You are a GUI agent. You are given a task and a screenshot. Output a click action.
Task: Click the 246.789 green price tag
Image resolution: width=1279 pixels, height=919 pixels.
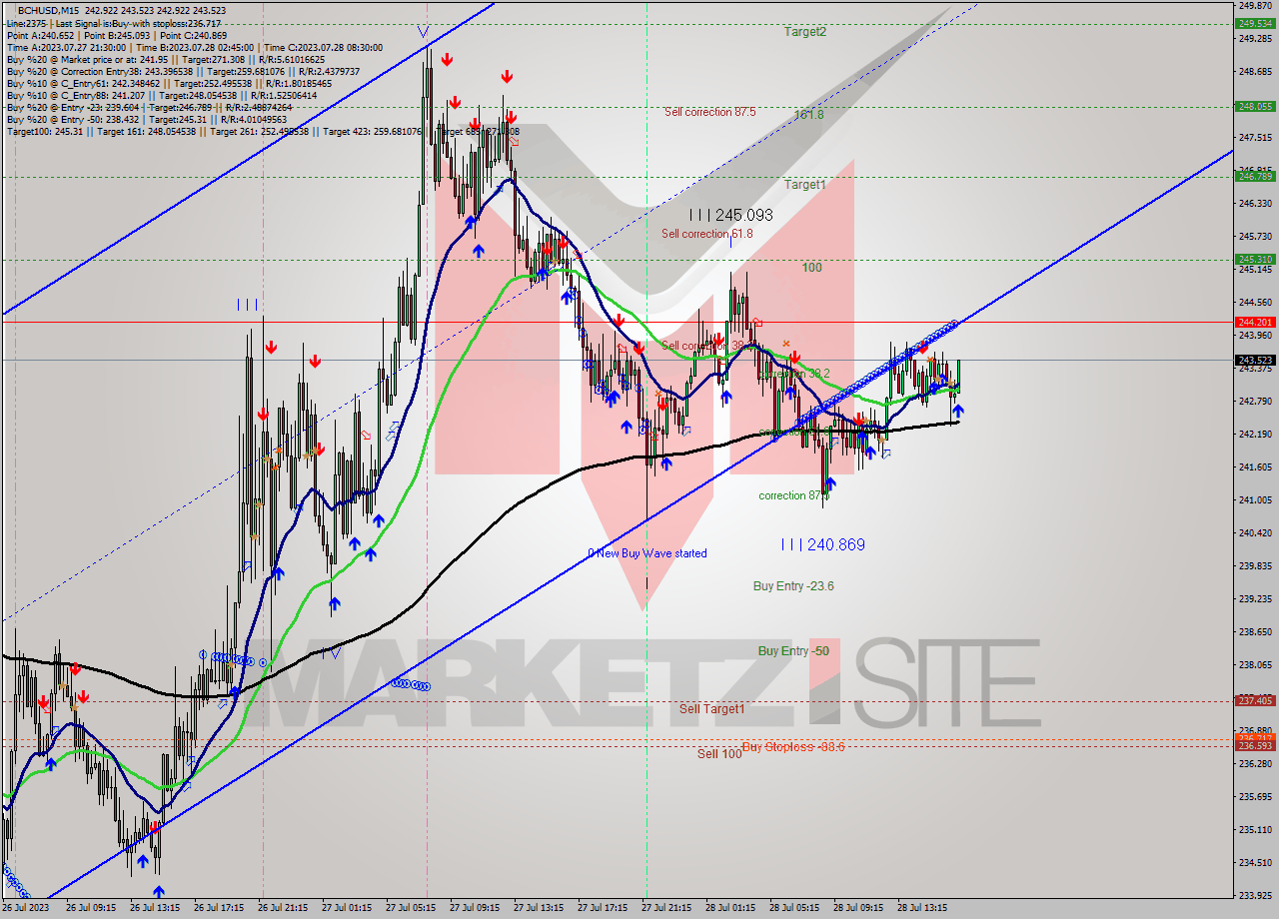1255,177
